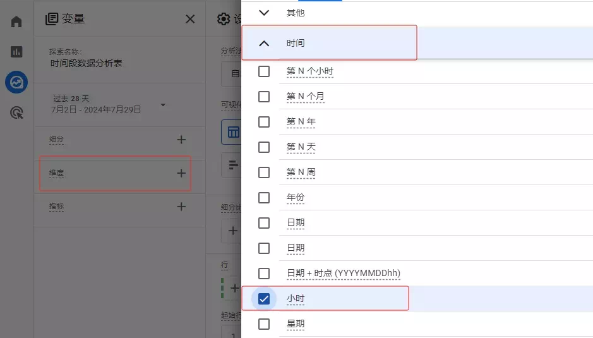The height and width of the screenshot is (338, 593).
Task: Click the 第 N 周 dimension label
Action: point(301,172)
